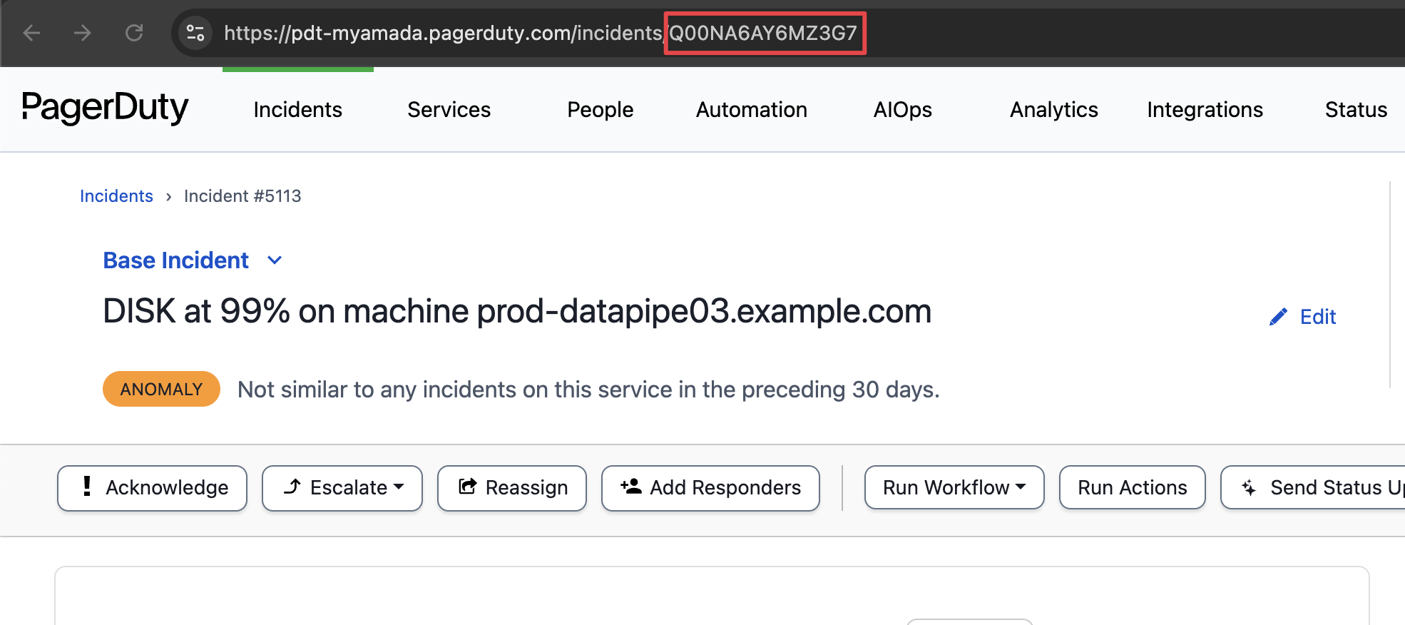Image resolution: width=1405 pixels, height=625 pixels.
Task: Reassign the incident
Action: coord(512,488)
